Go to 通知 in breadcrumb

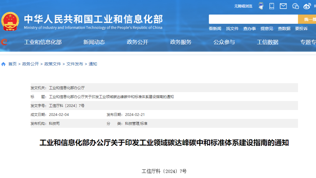click(93, 64)
